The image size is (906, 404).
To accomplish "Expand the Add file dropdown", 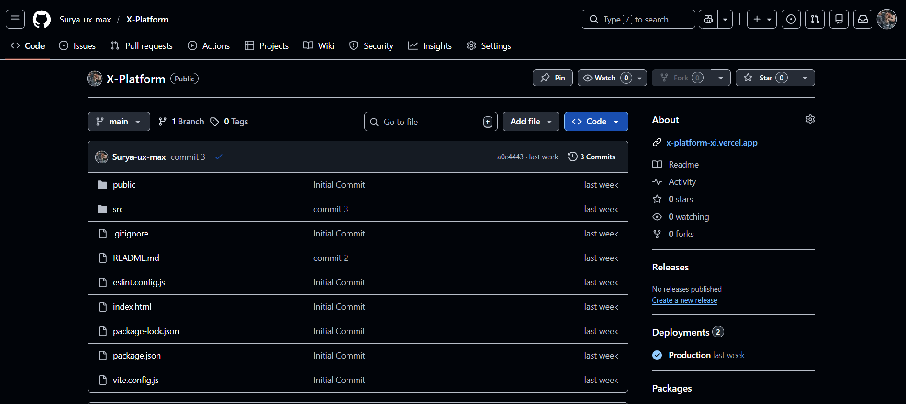I will point(531,122).
